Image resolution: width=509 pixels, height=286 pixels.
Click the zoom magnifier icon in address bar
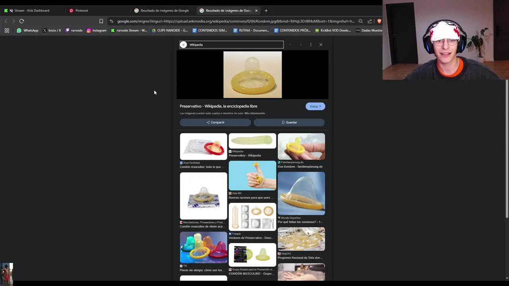pyautogui.click(x=361, y=21)
